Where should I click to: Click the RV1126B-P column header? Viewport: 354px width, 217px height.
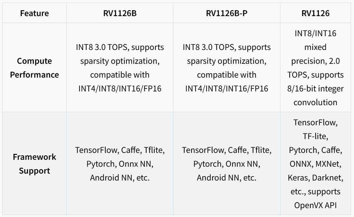click(x=227, y=13)
